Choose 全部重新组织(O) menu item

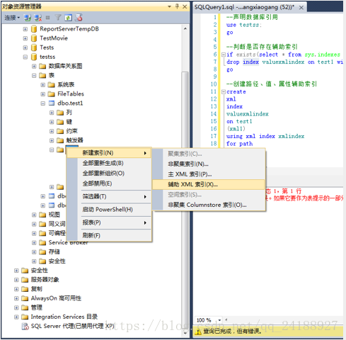tap(109, 174)
